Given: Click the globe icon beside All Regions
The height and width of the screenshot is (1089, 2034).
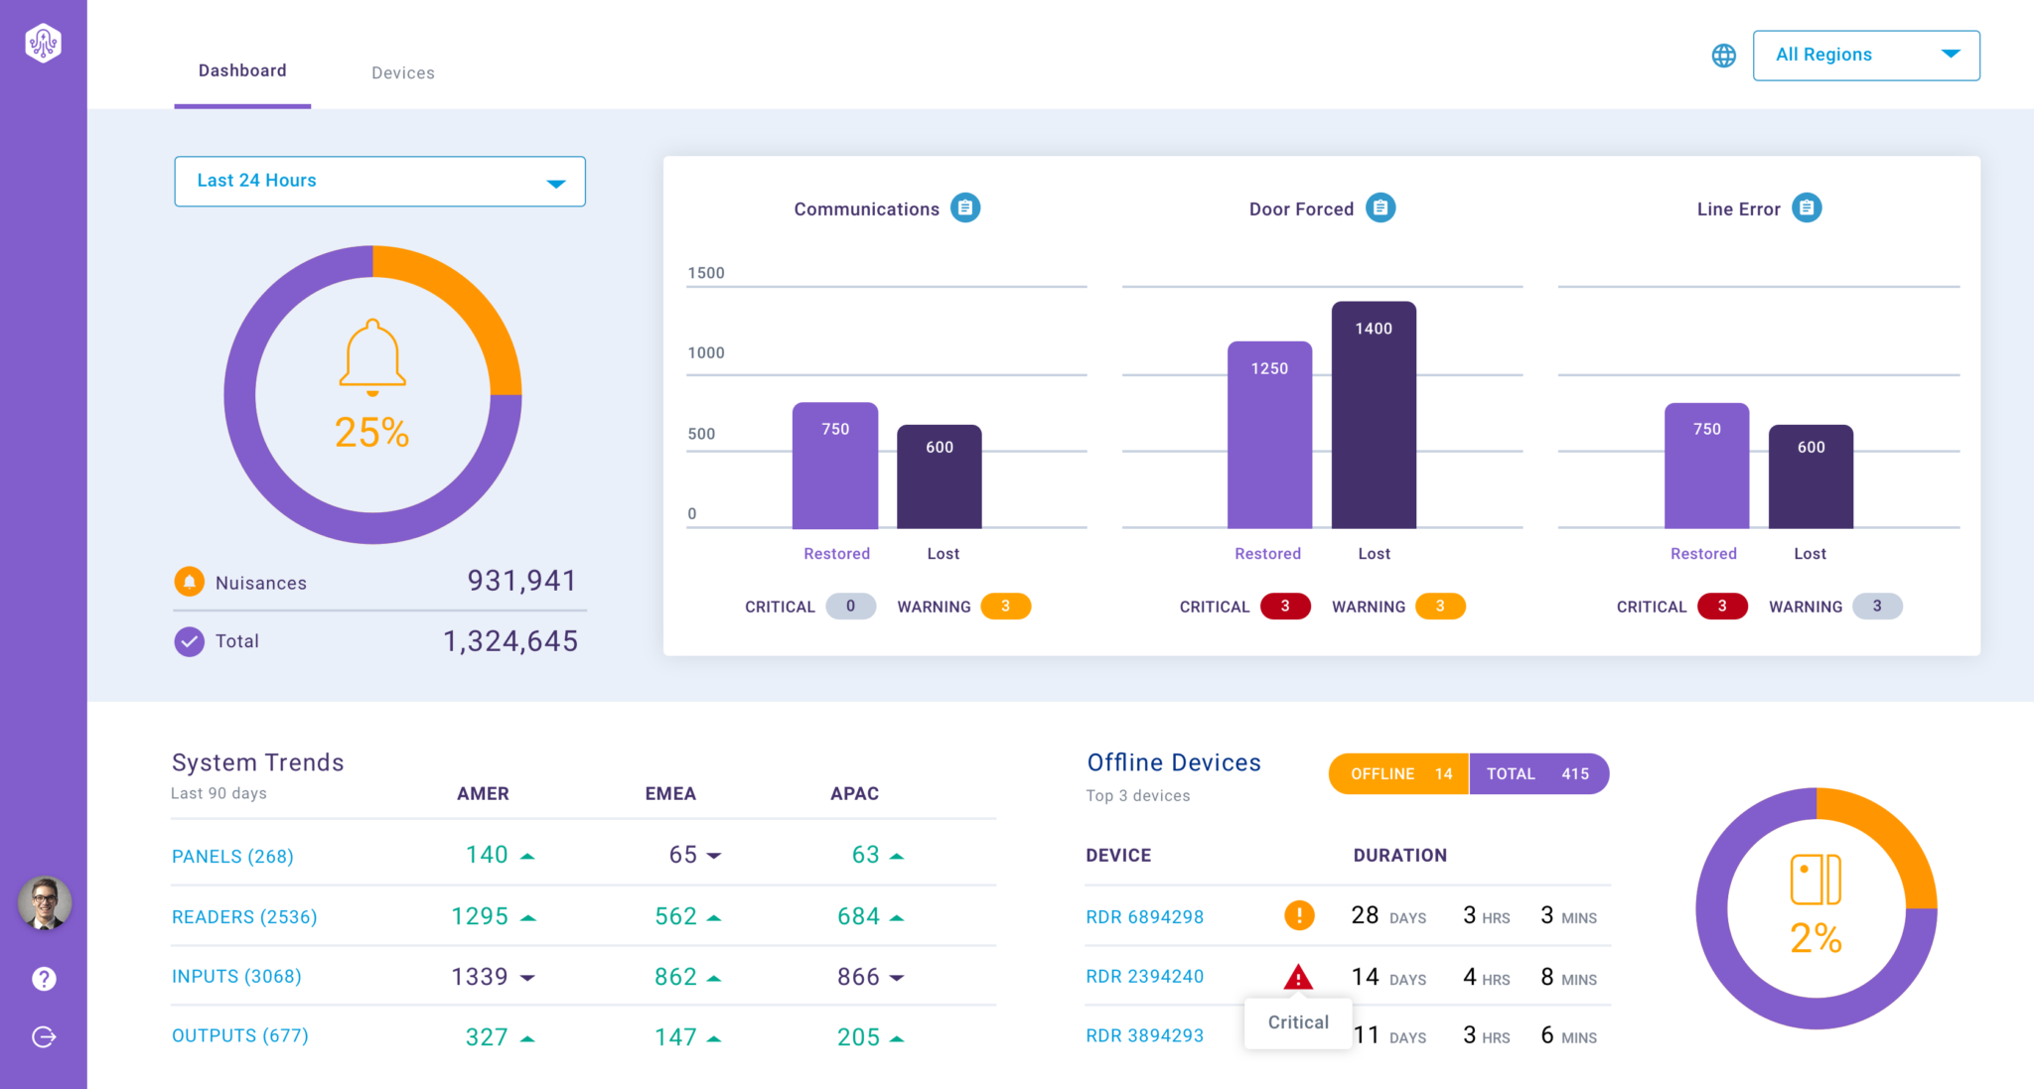Looking at the screenshot, I should point(1724,56).
